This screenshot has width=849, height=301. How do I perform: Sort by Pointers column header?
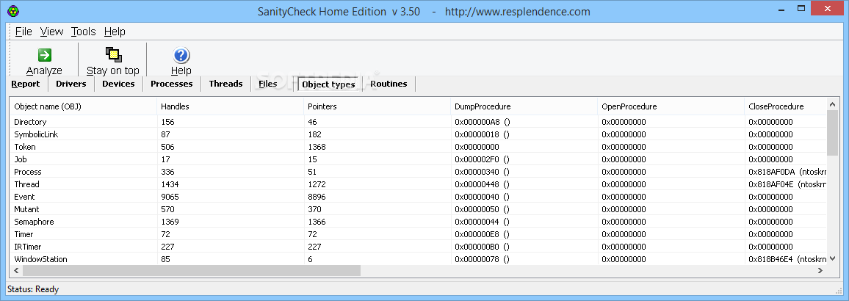pos(377,106)
